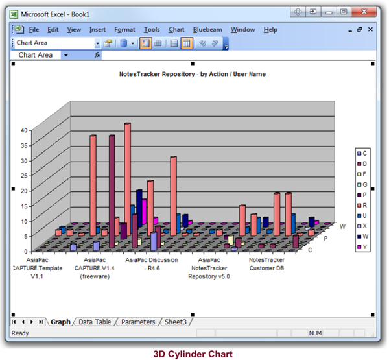The height and width of the screenshot is (360, 389).
Task: Open the Bluebeam menu
Action: (207, 29)
